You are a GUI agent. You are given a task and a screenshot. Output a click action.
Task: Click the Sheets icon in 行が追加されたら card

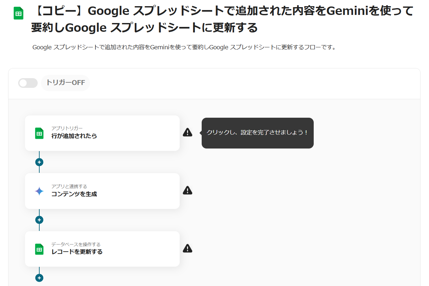tap(39, 133)
